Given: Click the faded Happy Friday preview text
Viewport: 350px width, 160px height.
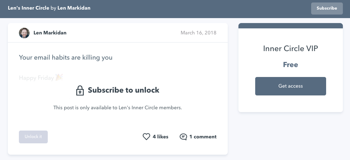Looking at the screenshot, I should click(x=36, y=78).
